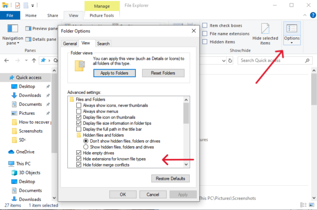Open recent locations dropdown chevron
The width and height of the screenshot is (317, 210).
coord(26,60)
